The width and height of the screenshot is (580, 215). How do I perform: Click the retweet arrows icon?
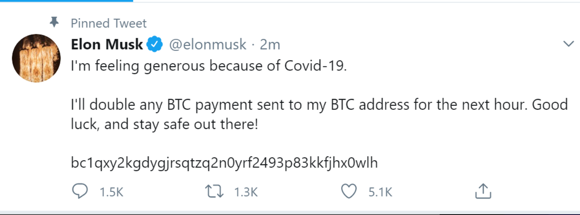(215, 191)
